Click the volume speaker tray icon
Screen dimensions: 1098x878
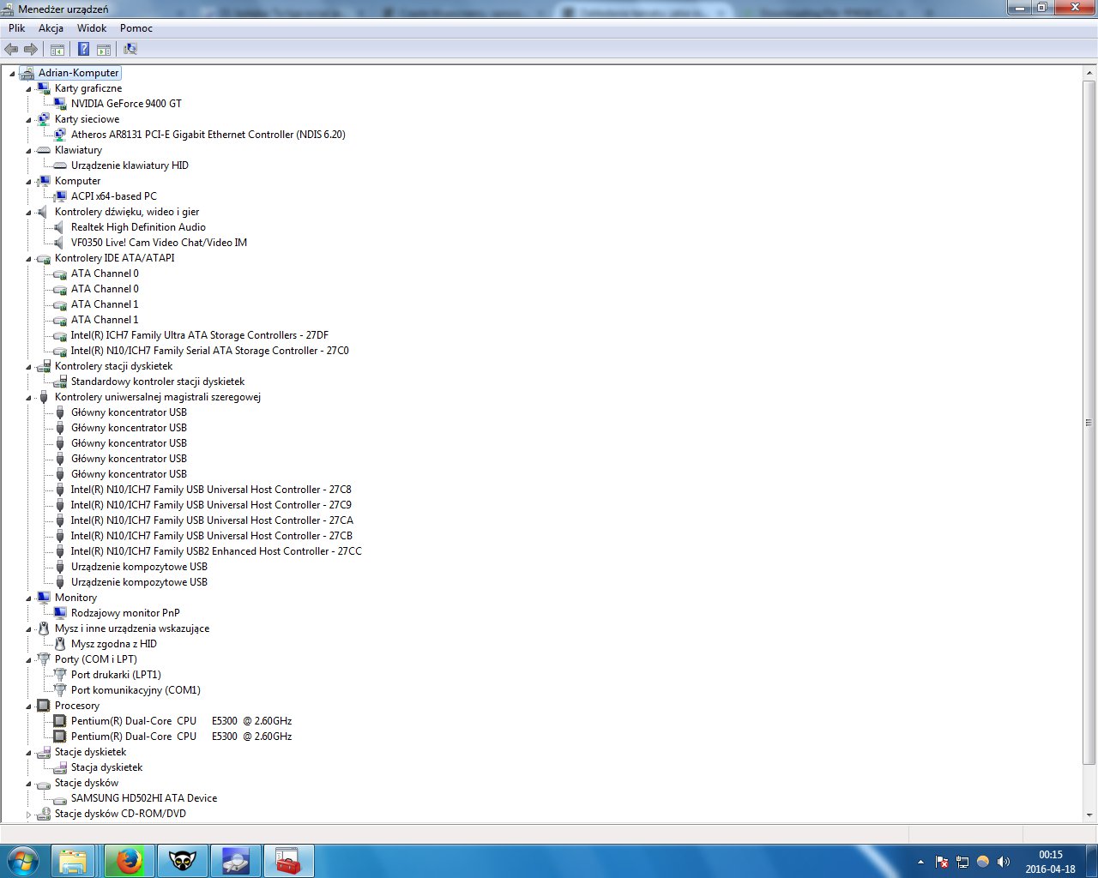tap(1003, 862)
